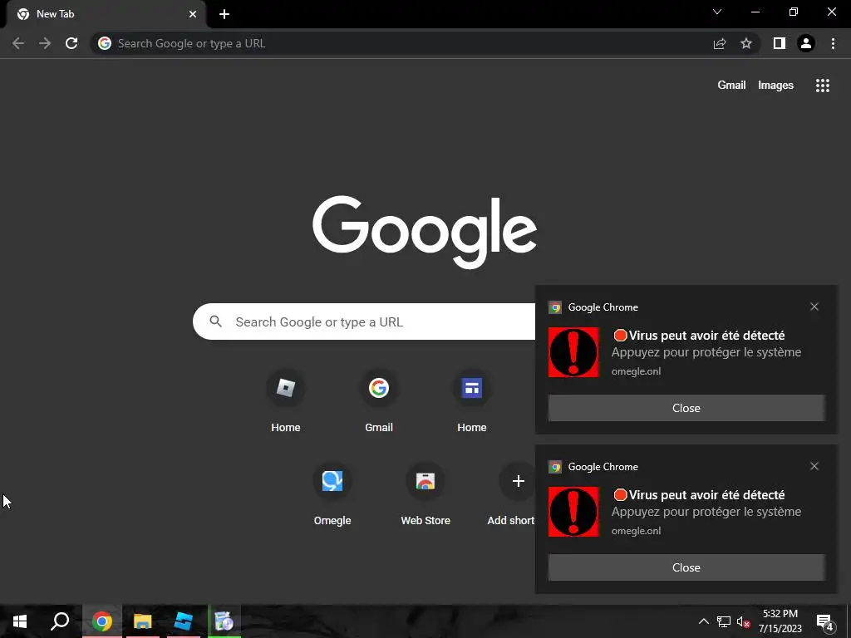Screen dimensions: 851x638
Task: Dismiss the lower notification with its X
Action: 814,466
